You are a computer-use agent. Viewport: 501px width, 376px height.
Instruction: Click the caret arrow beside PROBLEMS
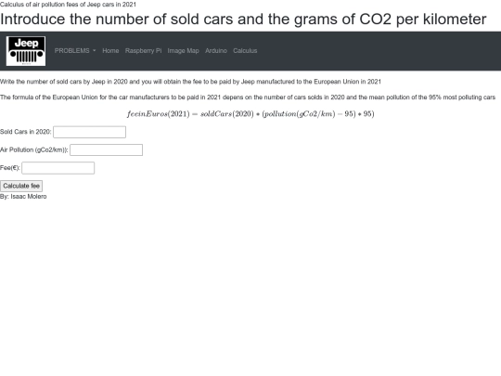[x=95, y=51]
